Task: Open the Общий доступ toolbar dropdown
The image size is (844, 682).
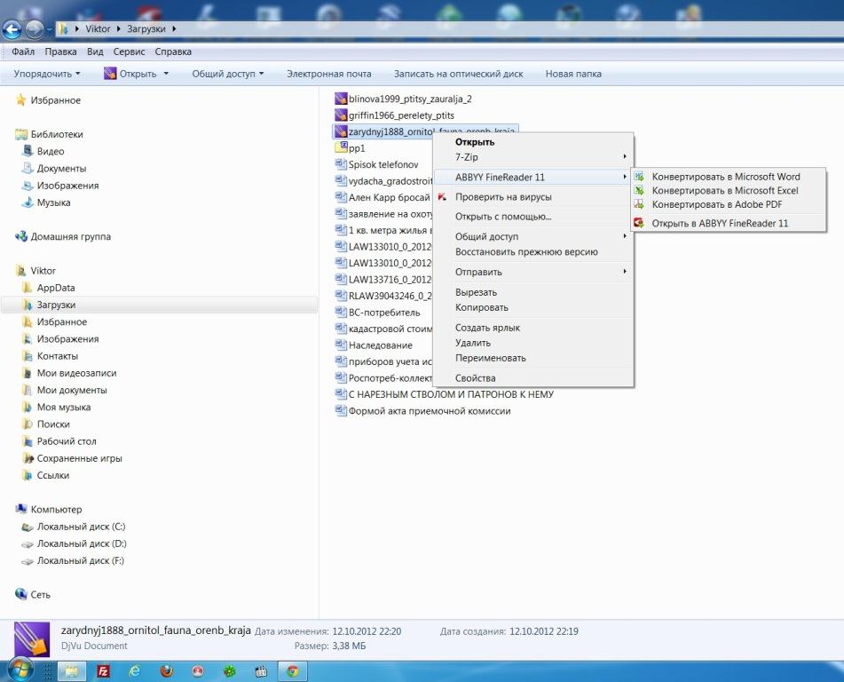Action: (227, 74)
